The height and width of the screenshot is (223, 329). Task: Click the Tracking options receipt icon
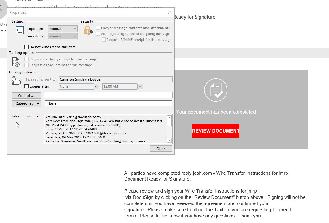tap(17, 62)
